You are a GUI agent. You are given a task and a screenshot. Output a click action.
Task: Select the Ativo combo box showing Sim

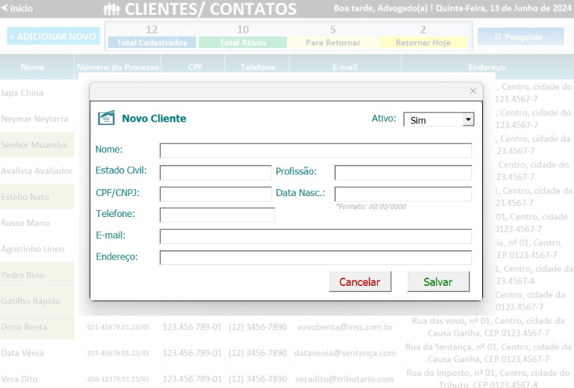click(x=433, y=120)
